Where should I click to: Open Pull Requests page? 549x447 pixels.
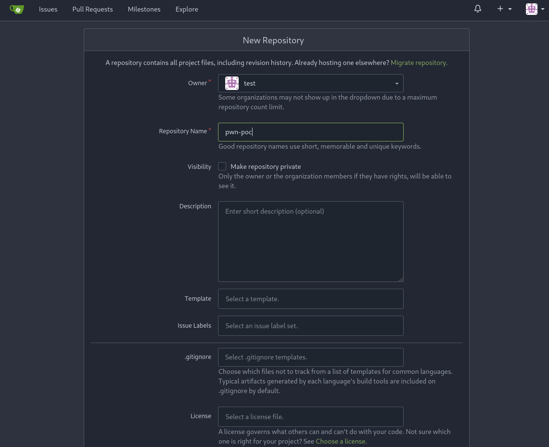92,9
